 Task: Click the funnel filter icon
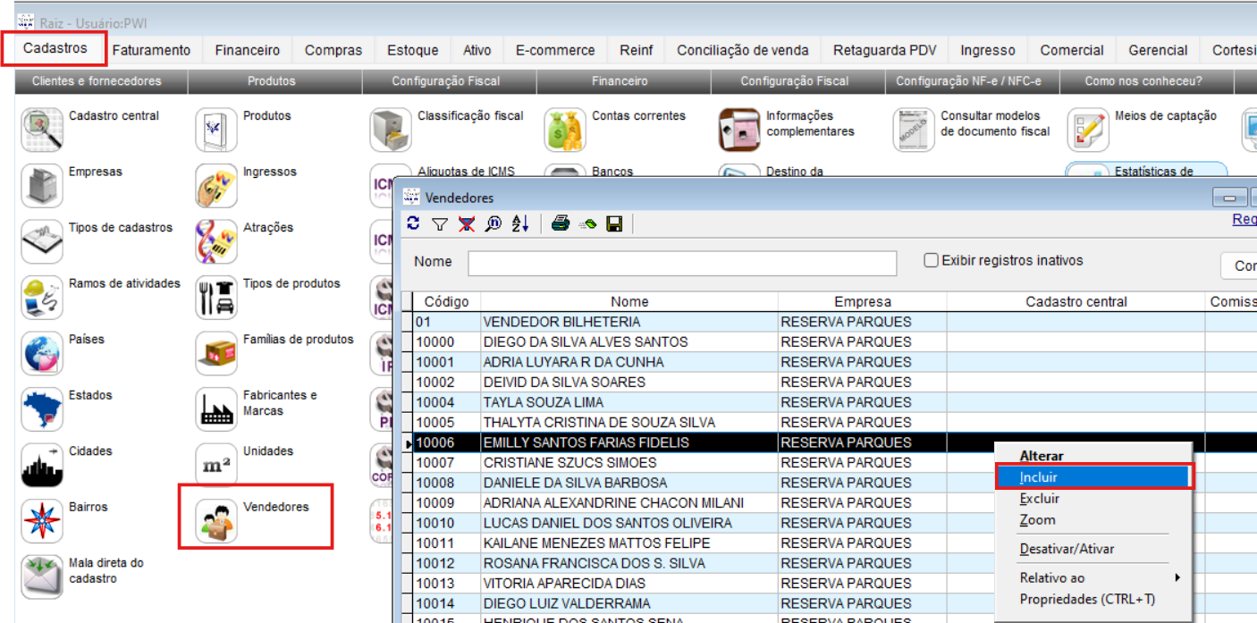(439, 223)
